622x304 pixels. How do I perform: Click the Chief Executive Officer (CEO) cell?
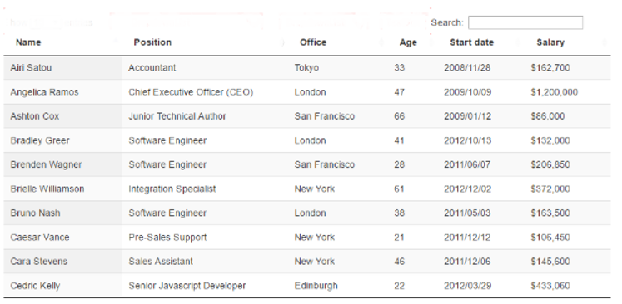191,92
